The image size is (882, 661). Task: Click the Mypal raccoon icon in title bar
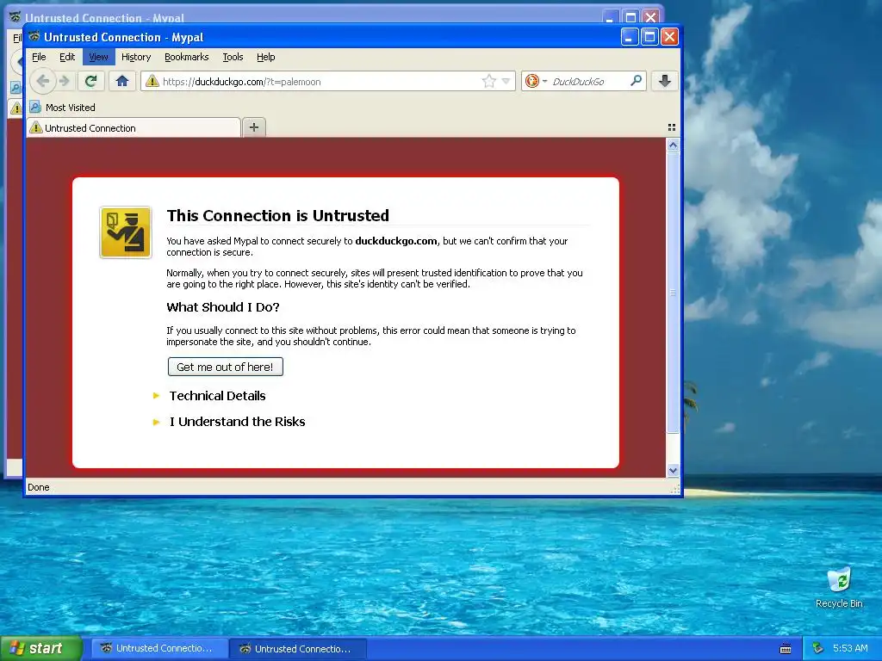34,36
